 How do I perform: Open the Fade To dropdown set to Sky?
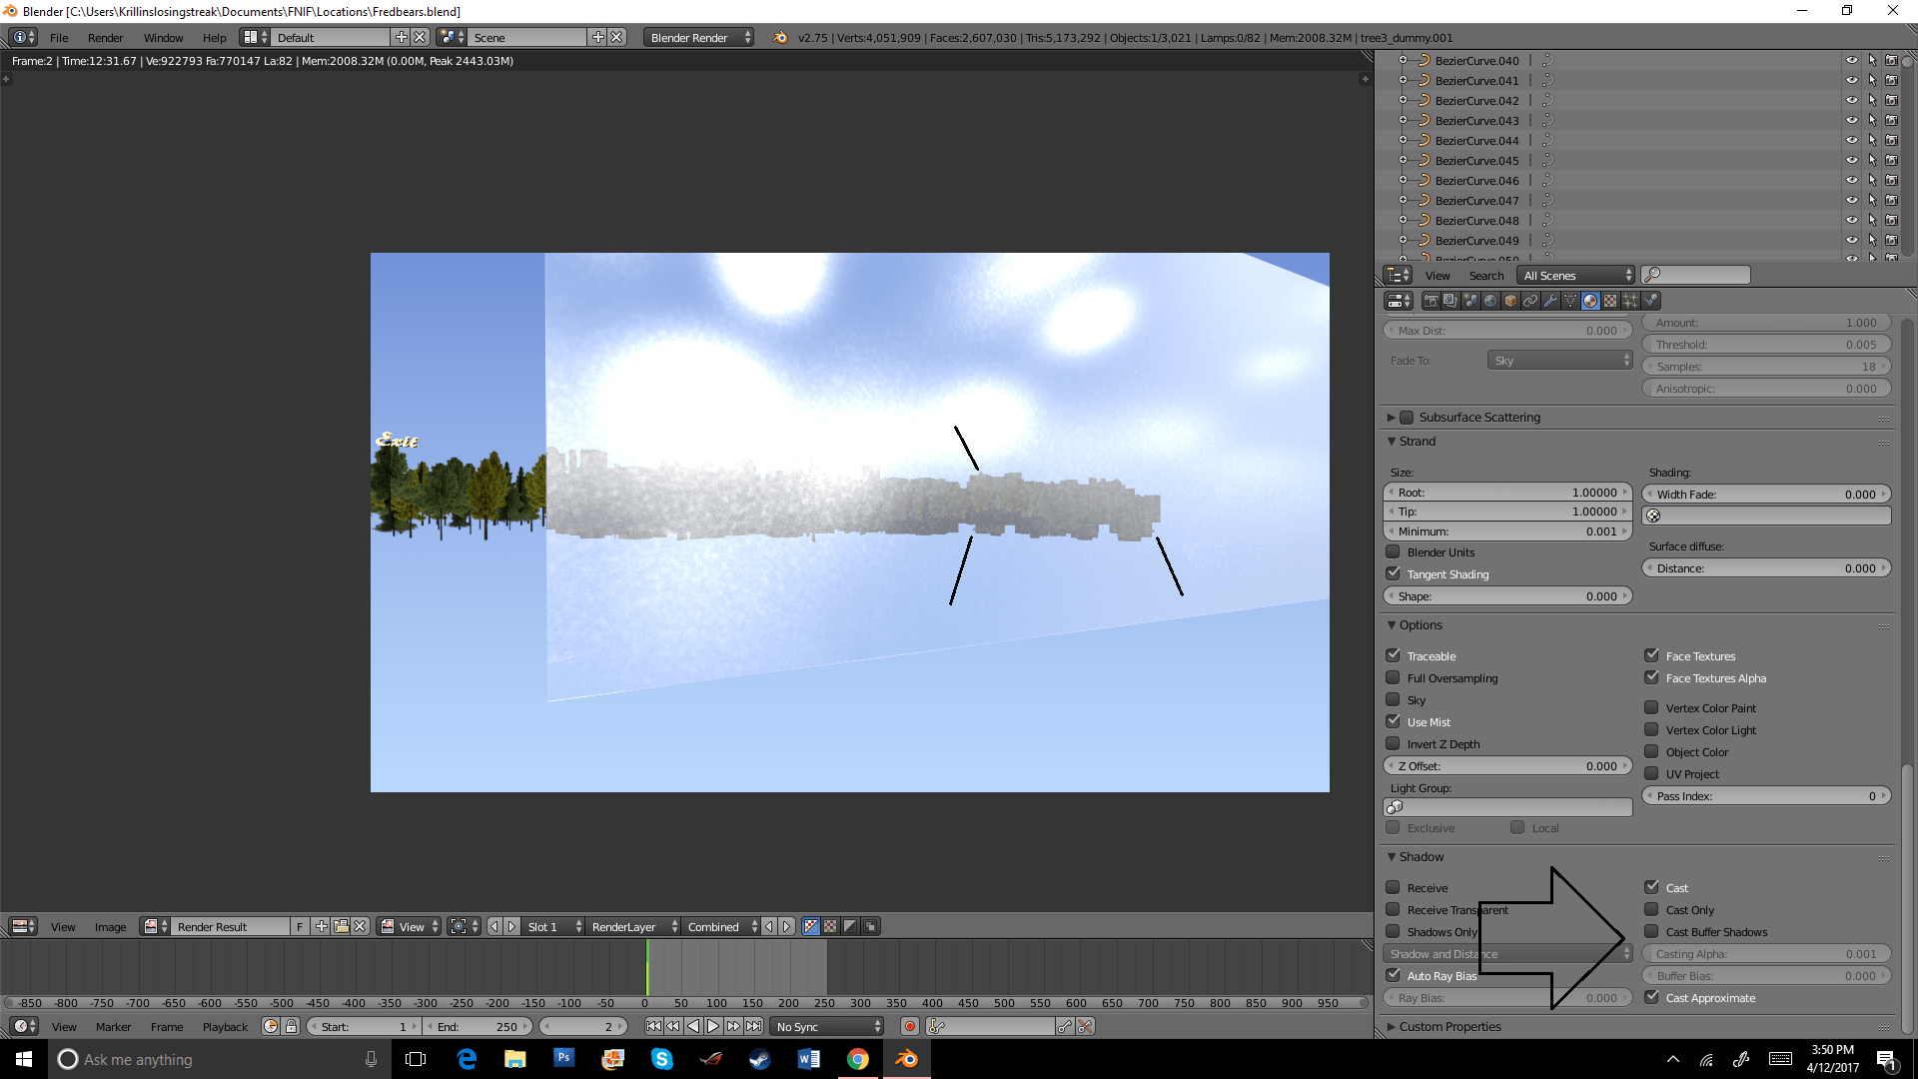(1559, 360)
